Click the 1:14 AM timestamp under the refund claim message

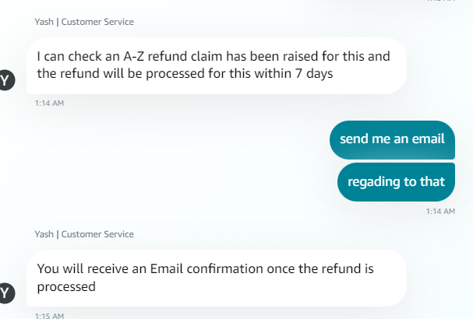click(x=49, y=103)
